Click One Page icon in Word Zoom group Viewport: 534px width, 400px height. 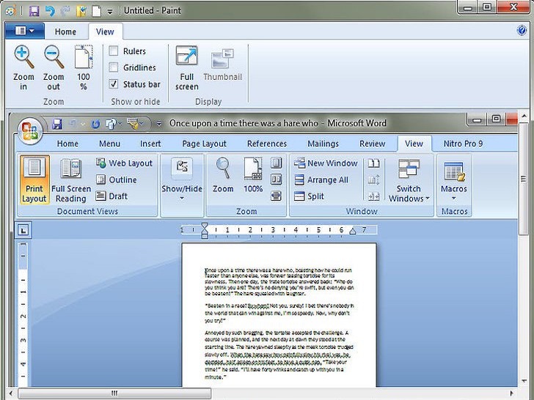pos(277,163)
